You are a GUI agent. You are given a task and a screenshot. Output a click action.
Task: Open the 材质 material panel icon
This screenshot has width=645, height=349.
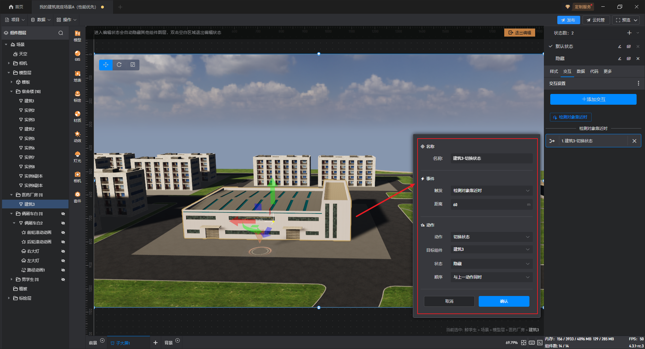77,116
